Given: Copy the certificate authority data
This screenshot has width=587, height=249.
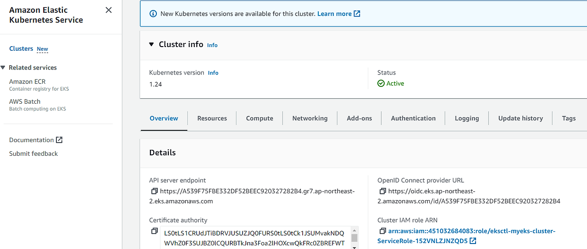Looking at the screenshot, I should (154, 231).
